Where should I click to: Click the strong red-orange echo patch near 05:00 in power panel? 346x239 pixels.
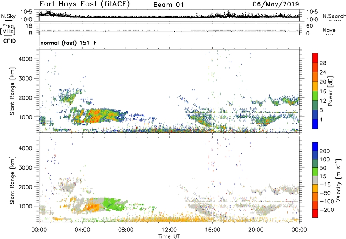pos(95,116)
